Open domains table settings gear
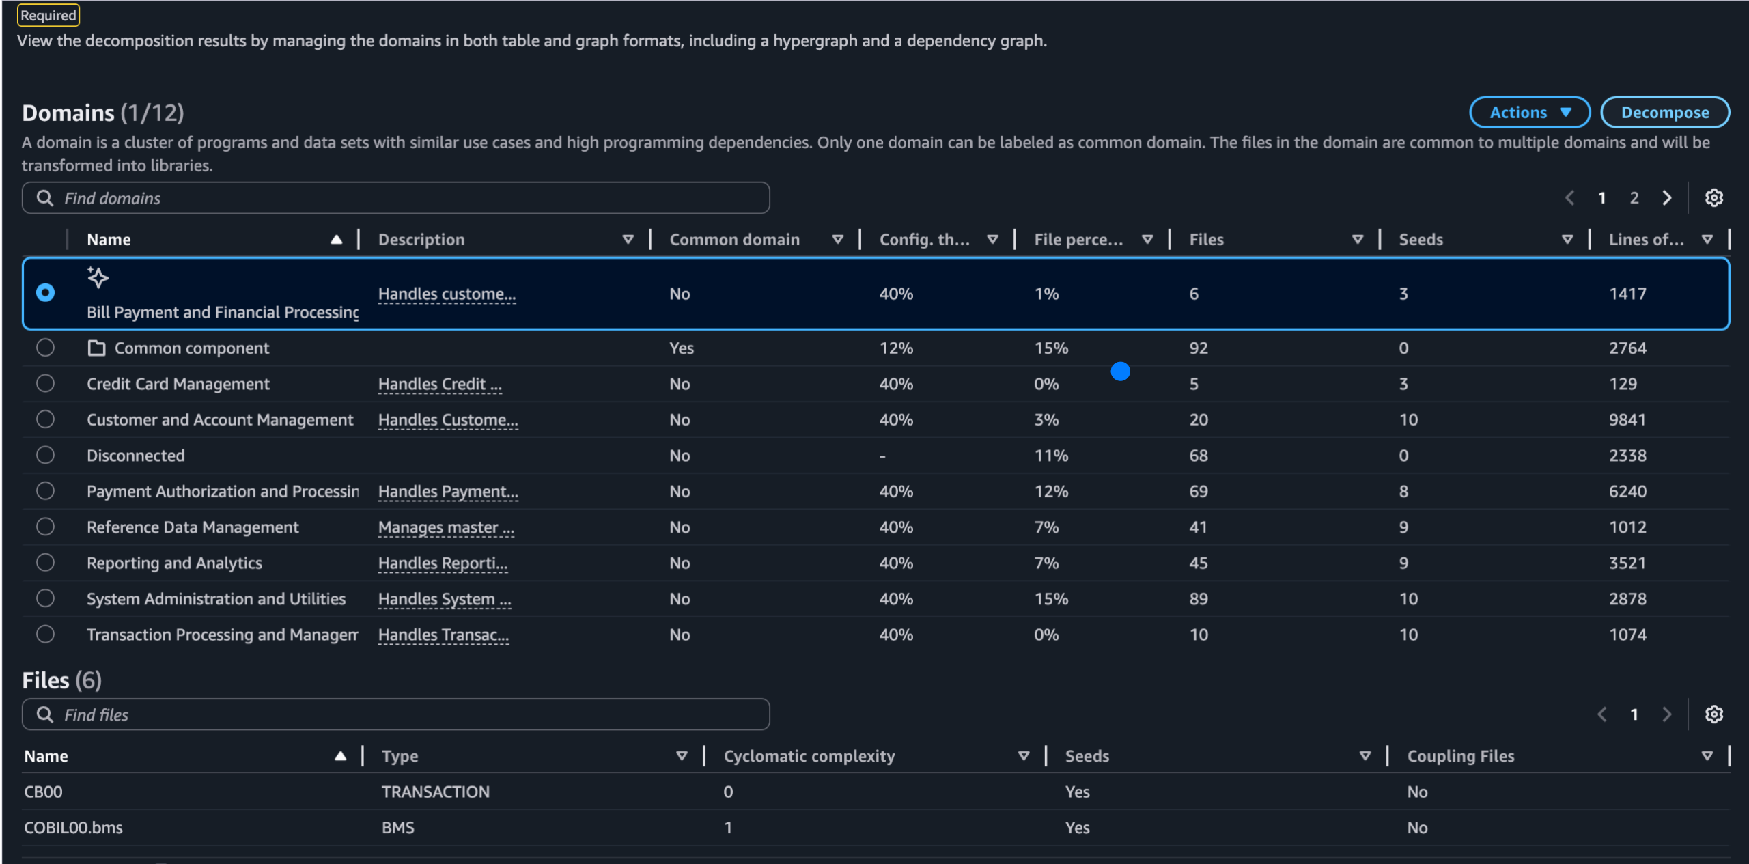1749x864 pixels. (x=1713, y=198)
